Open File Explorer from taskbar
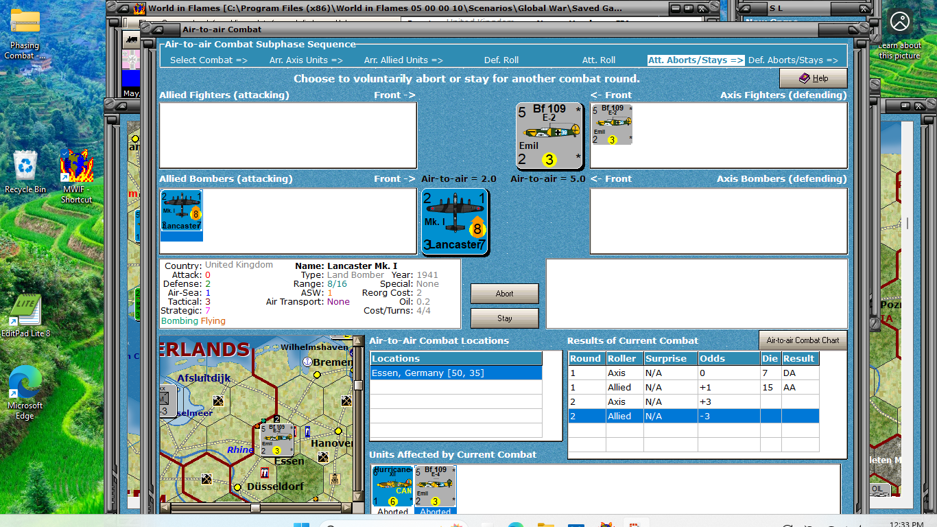Viewport: 937px width, 527px height. pyautogui.click(x=546, y=526)
